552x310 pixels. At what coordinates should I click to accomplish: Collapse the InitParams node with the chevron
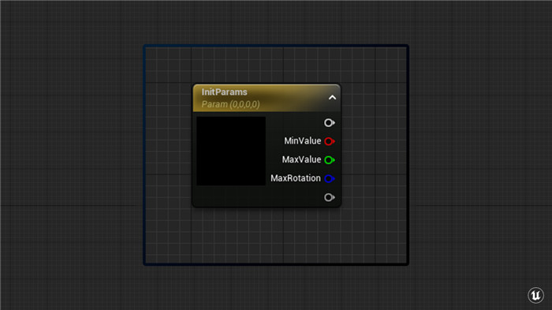pos(332,98)
